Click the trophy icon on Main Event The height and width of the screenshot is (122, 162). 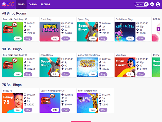137,69
